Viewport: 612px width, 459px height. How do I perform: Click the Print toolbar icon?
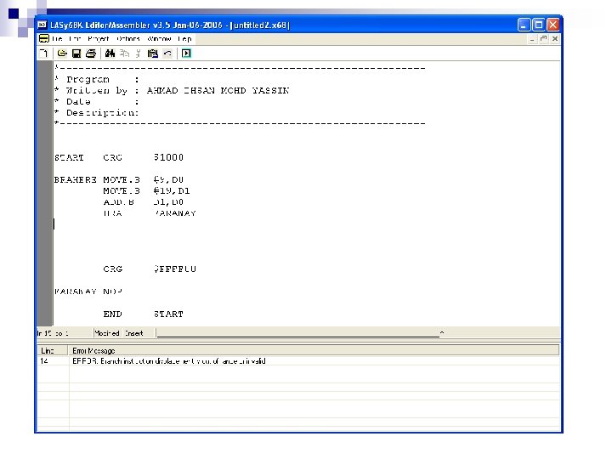(x=91, y=54)
